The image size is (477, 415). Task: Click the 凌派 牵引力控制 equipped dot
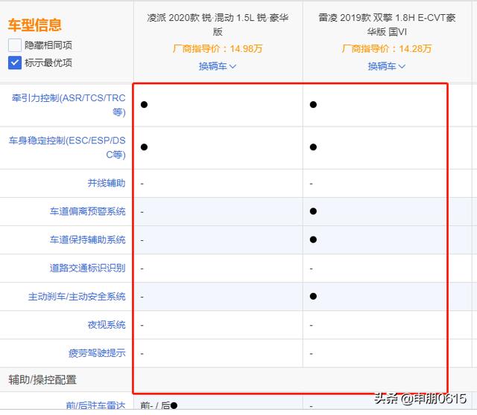point(144,105)
